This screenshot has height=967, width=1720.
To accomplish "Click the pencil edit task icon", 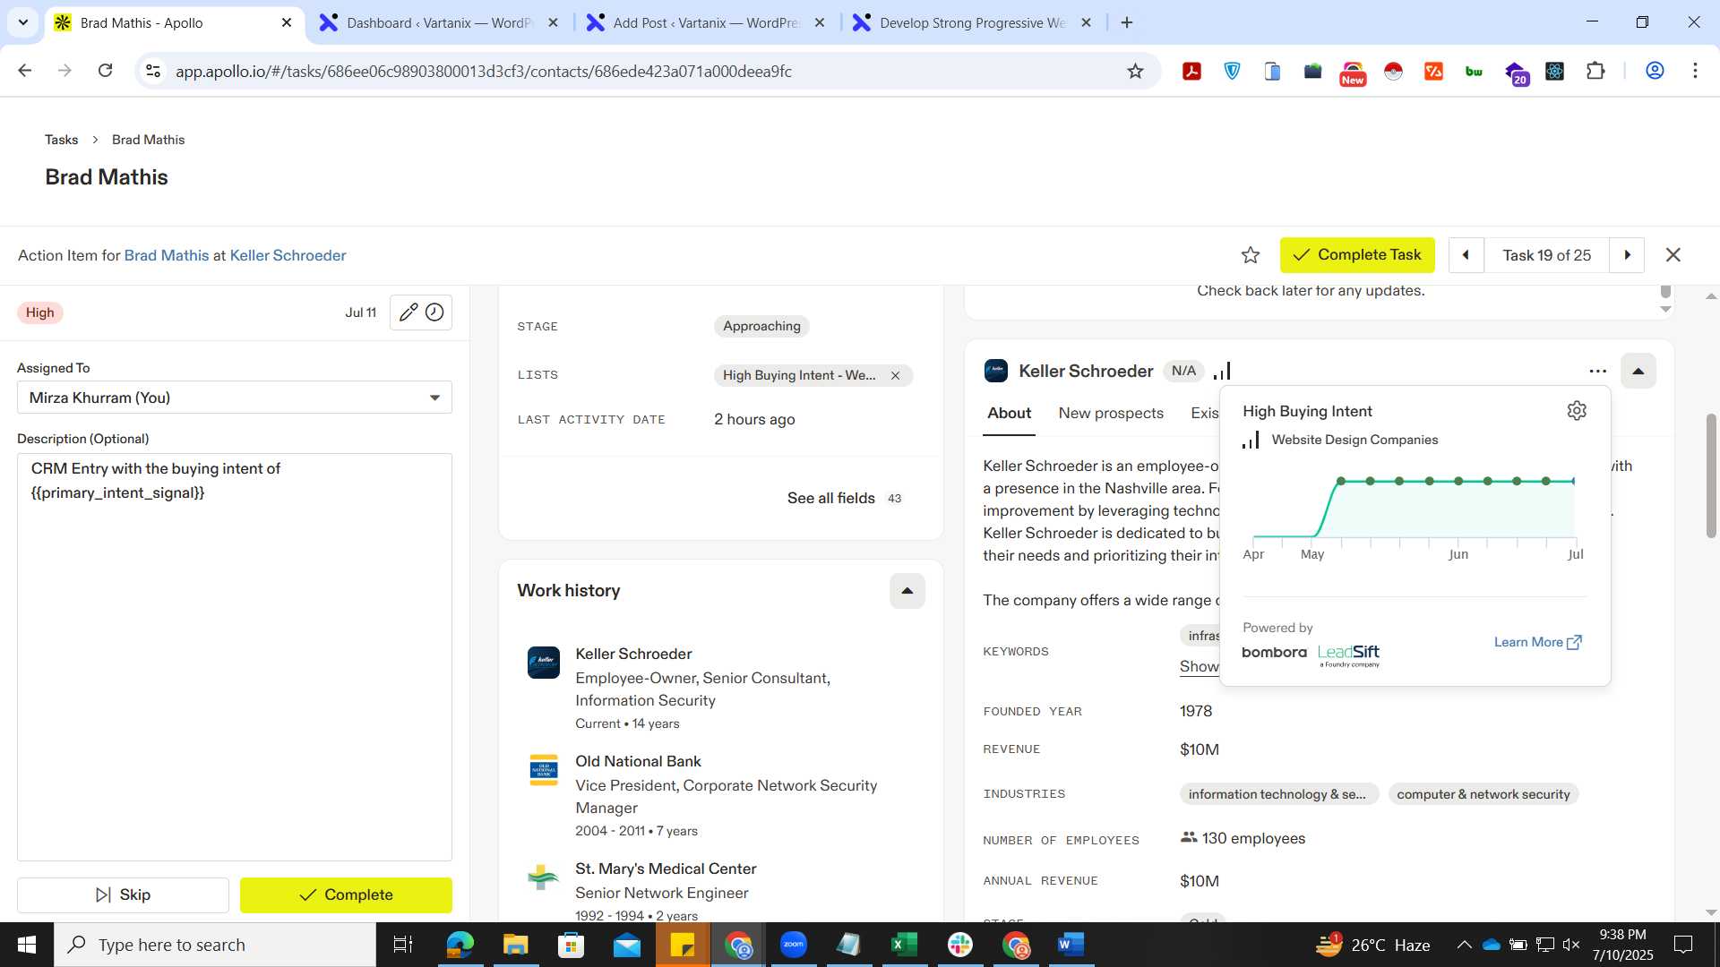I will (x=408, y=312).
